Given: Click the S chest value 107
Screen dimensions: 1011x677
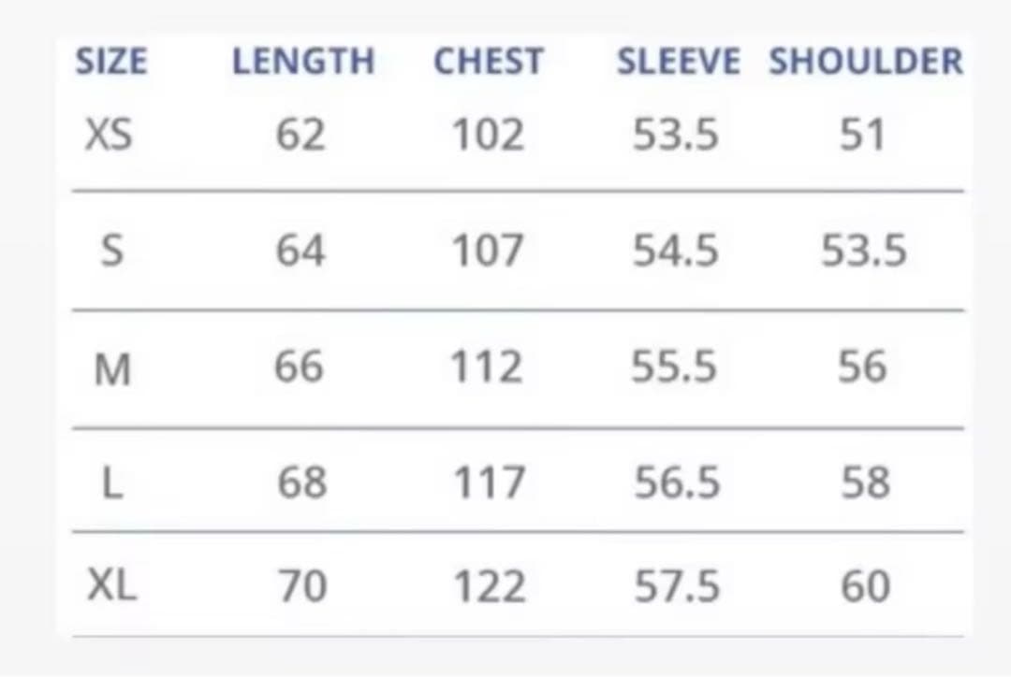Looking at the screenshot, I should pos(488,251).
